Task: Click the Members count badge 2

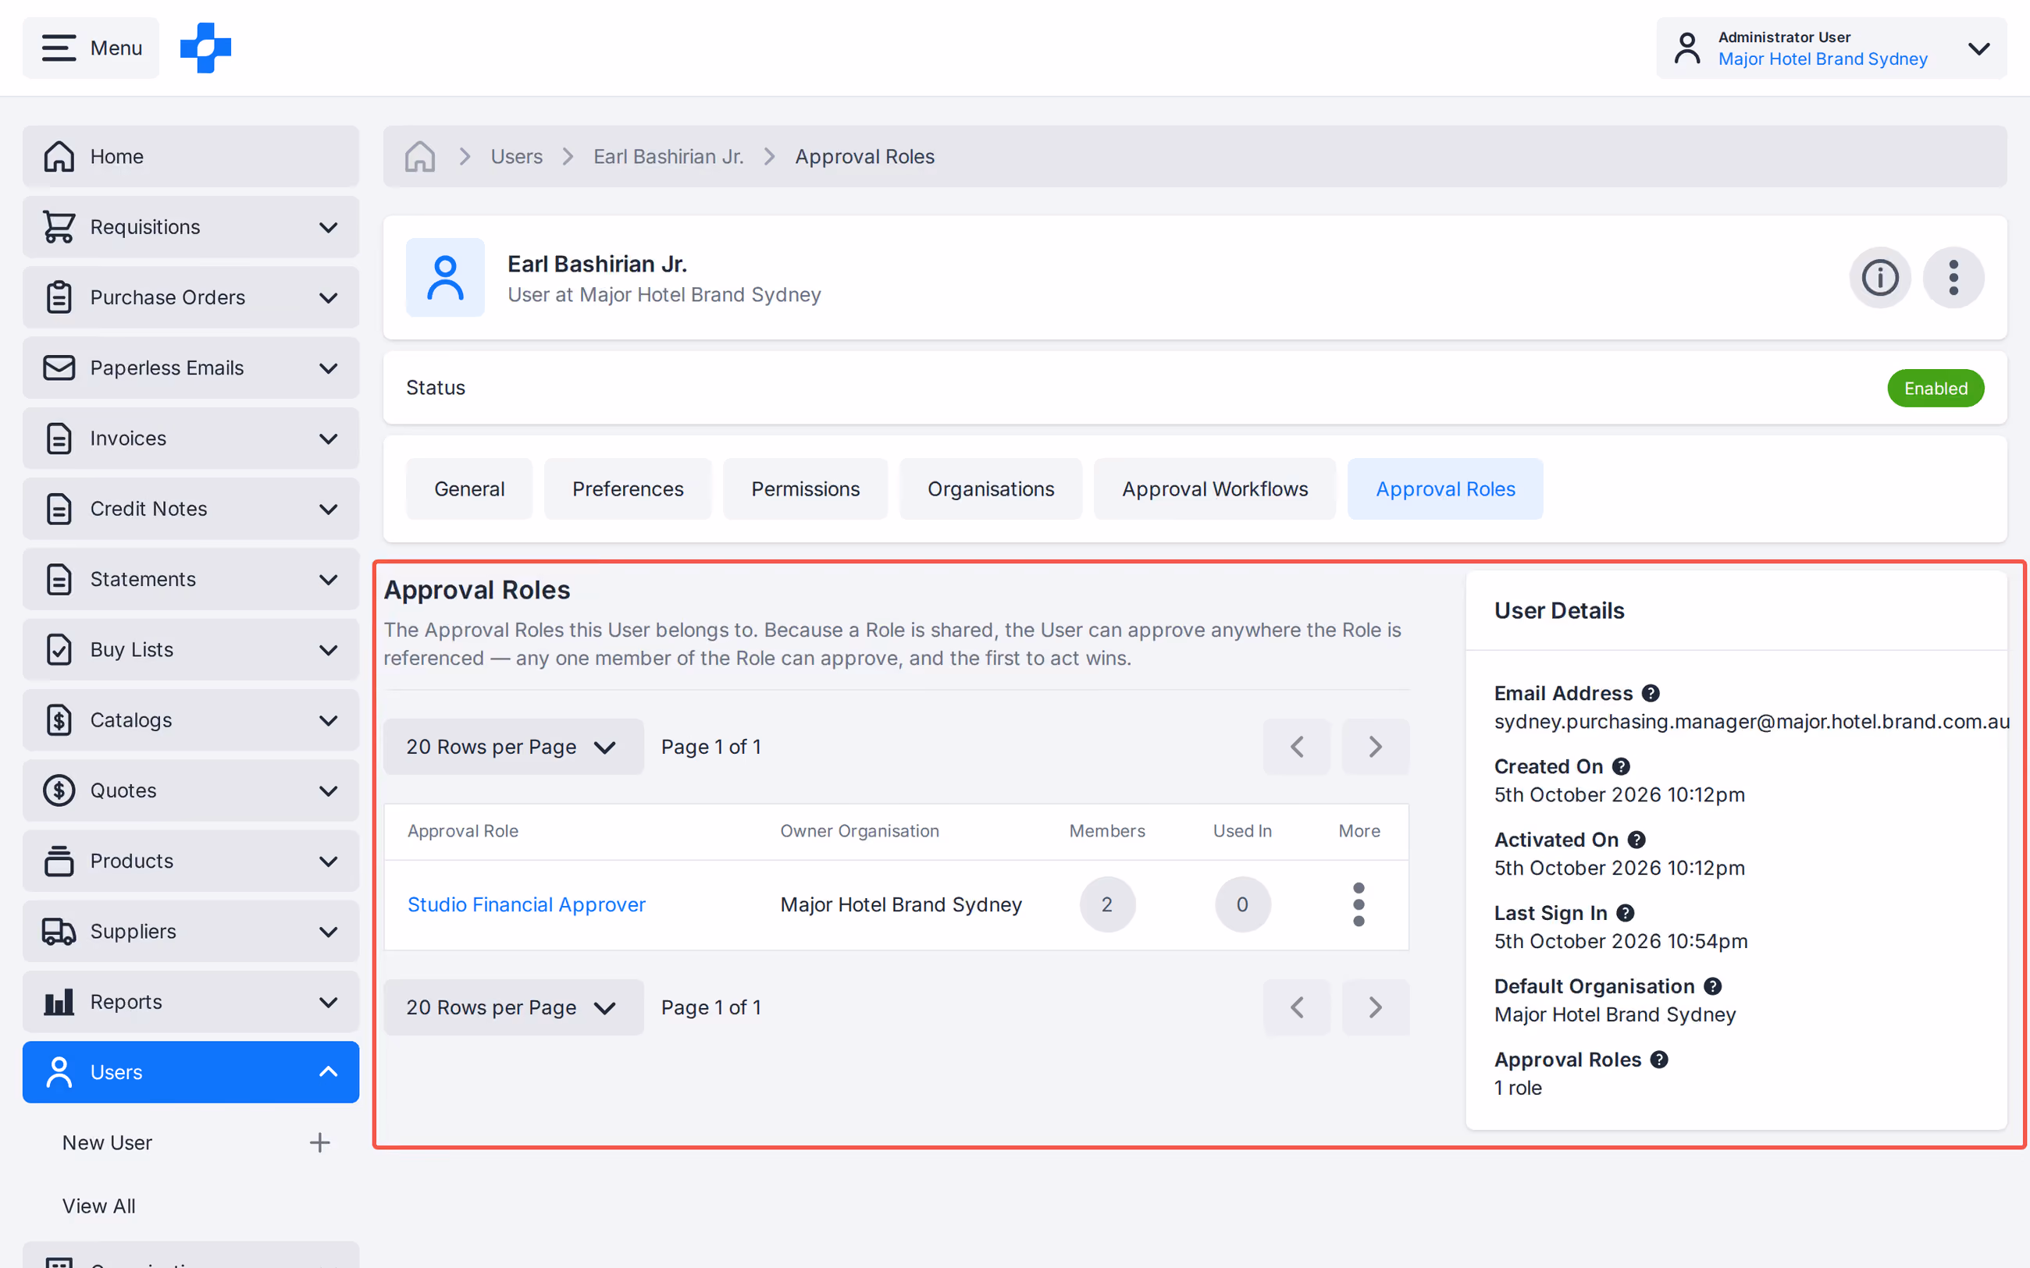Action: [x=1107, y=905]
